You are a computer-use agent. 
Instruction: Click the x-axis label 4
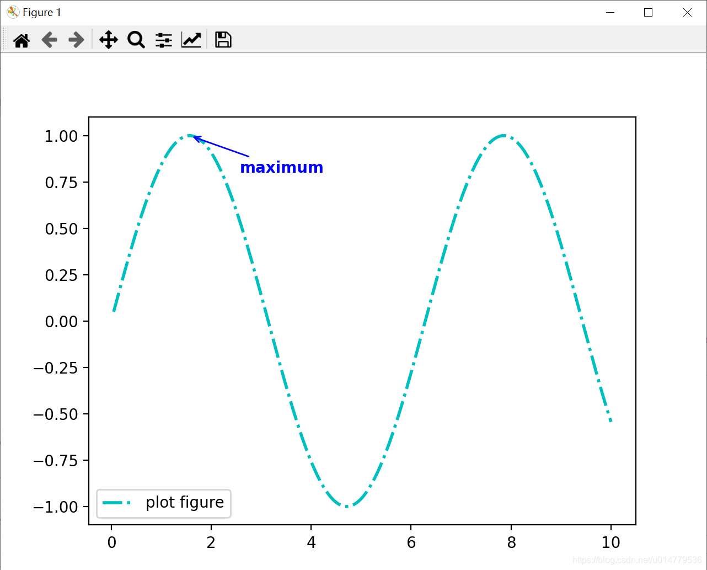312,543
